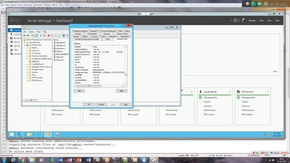Click the Local Server tile icon

point(200,91)
